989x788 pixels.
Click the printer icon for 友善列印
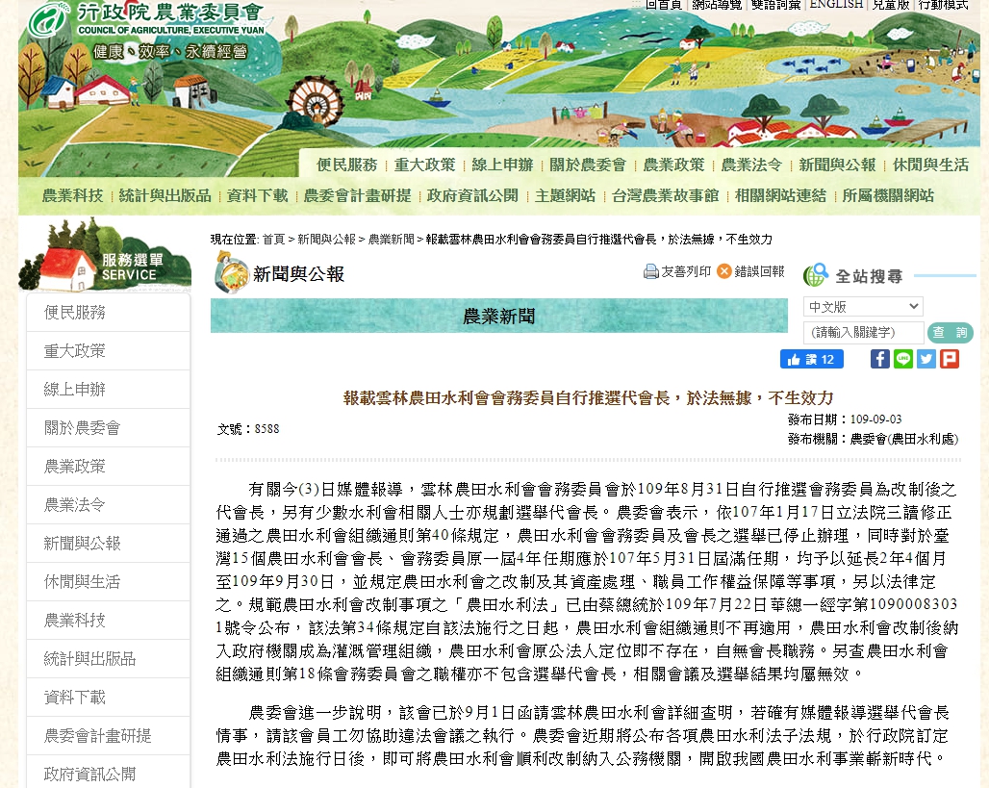pyautogui.click(x=650, y=272)
